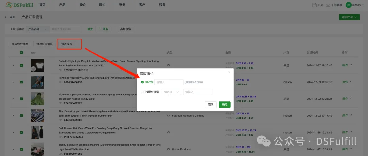Click the butterfly night light thumbnail
Screen dimensions: 368x156
[x=37, y=65]
